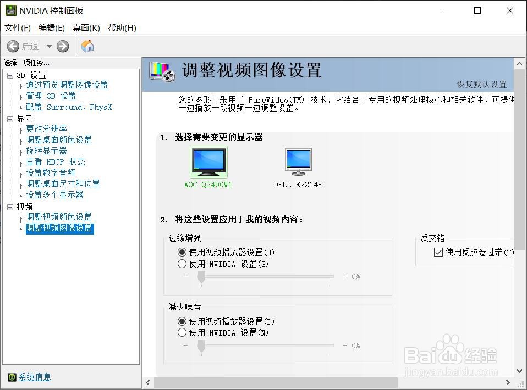
Task: Click the 减少噪音 slider thumb
Action: [x=201, y=347]
